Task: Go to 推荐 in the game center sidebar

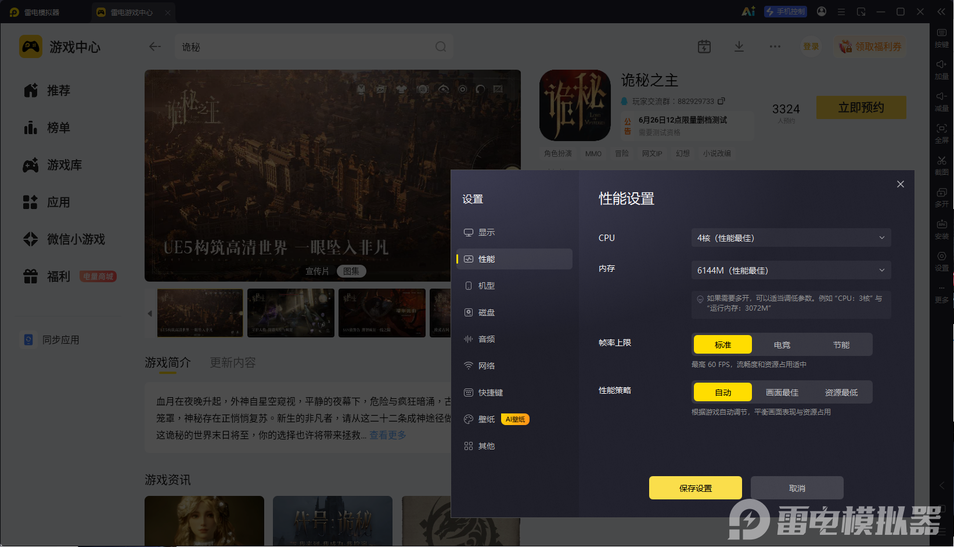Action: coord(47,91)
